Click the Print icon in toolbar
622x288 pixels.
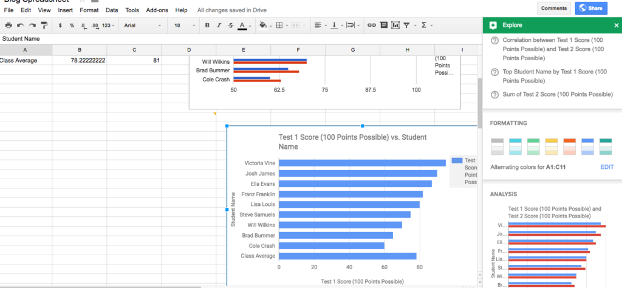point(9,26)
